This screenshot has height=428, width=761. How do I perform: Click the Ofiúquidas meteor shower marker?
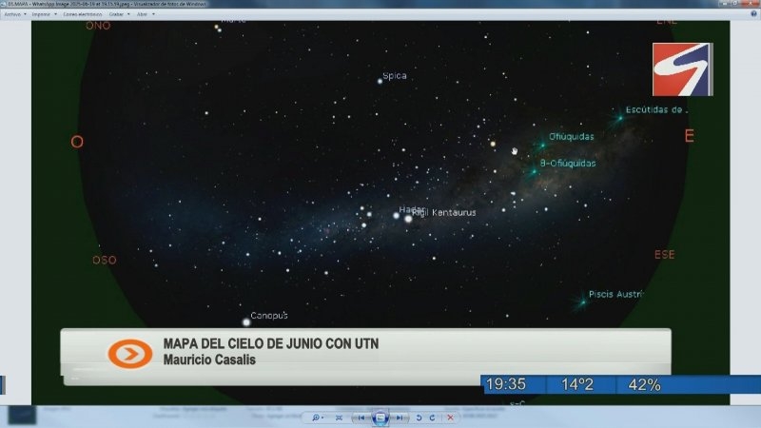543,146
